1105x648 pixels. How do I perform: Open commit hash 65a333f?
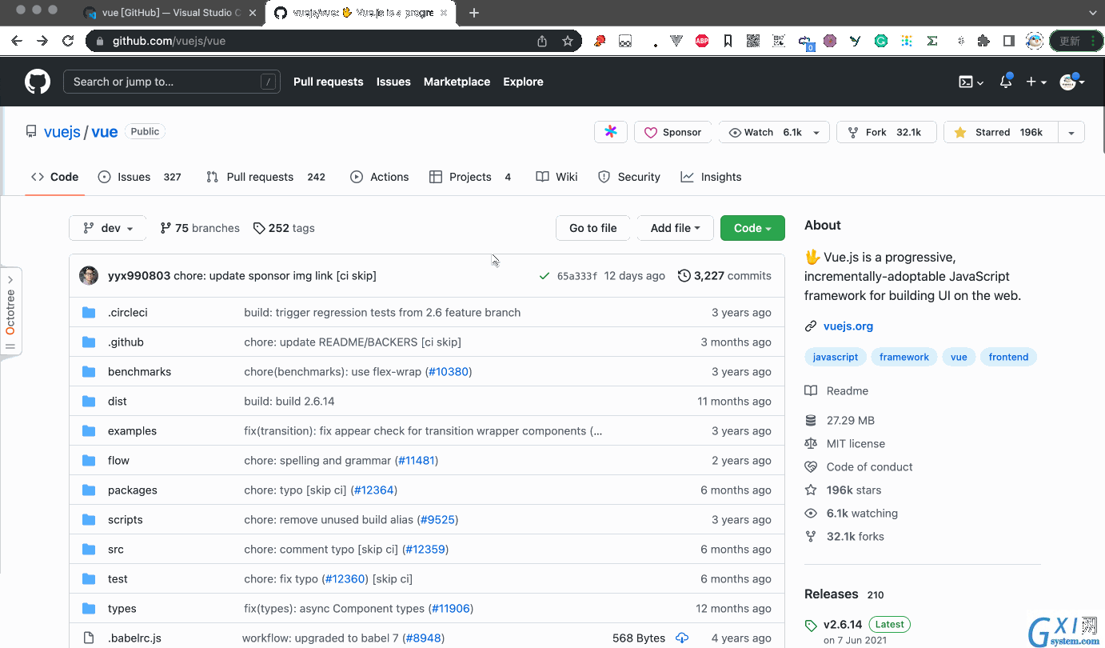(x=577, y=276)
